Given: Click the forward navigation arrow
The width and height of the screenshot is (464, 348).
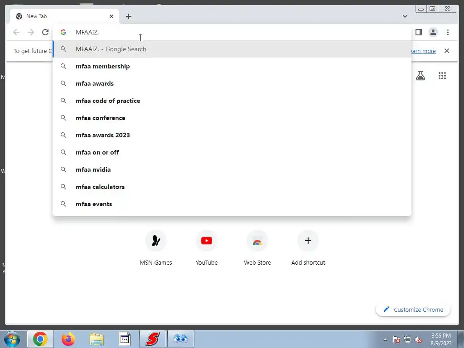Looking at the screenshot, I should 31,32.
